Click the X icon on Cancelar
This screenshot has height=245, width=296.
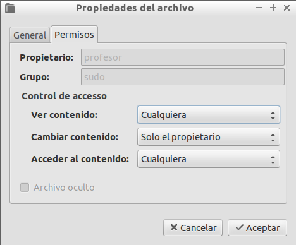point(174,227)
